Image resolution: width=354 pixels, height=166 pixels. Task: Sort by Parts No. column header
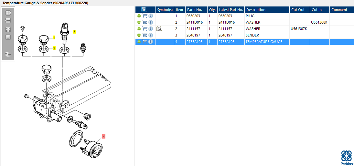point(194,10)
